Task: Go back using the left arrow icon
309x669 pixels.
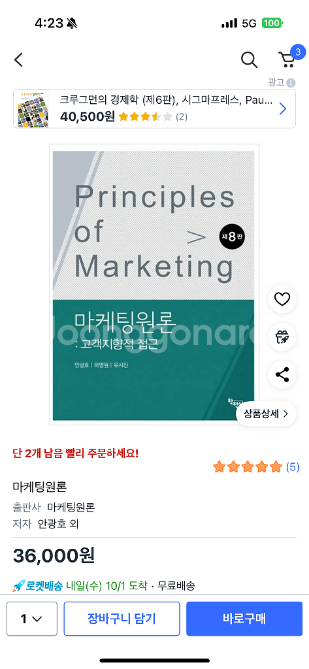Action: click(18, 59)
